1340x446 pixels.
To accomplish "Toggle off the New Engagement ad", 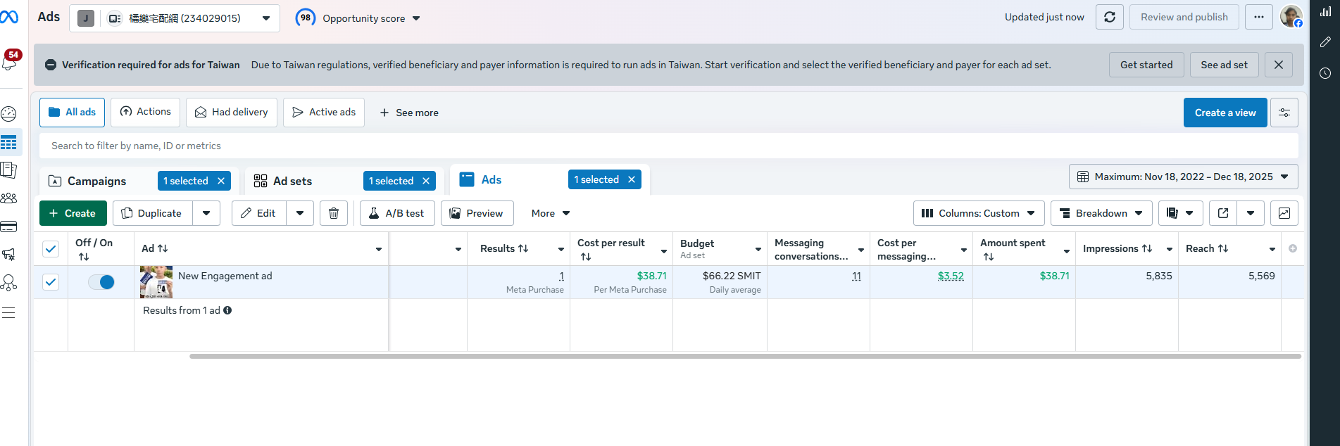I will point(101,282).
